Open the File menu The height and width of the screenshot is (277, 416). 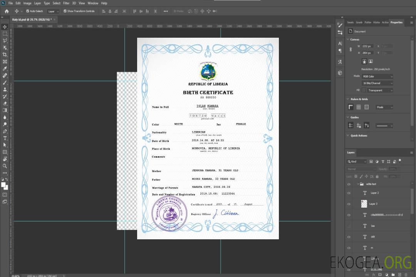(10, 3)
